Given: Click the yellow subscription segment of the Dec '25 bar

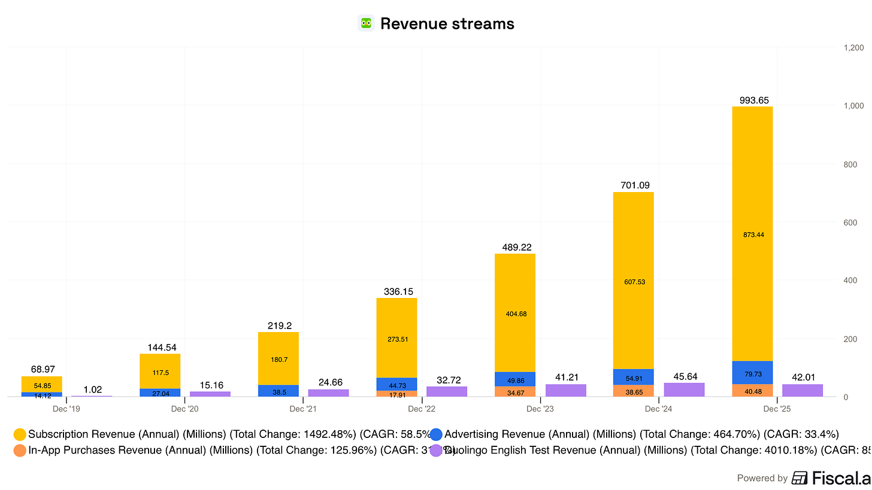Looking at the screenshot, I should point(752,234).
